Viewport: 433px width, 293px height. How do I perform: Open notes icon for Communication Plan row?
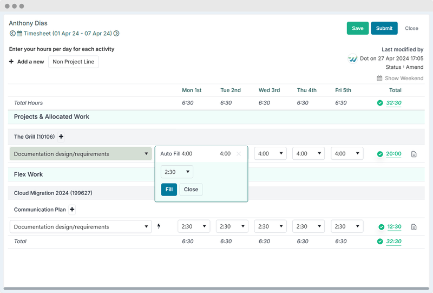coord(414,227)
